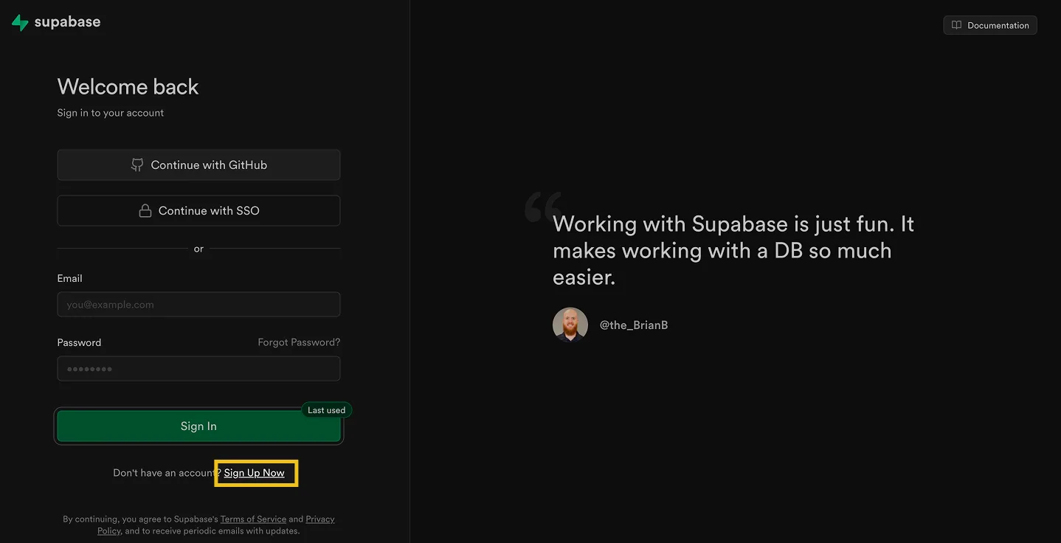
Task: Open the Documentation button
Action: [989, 25]
